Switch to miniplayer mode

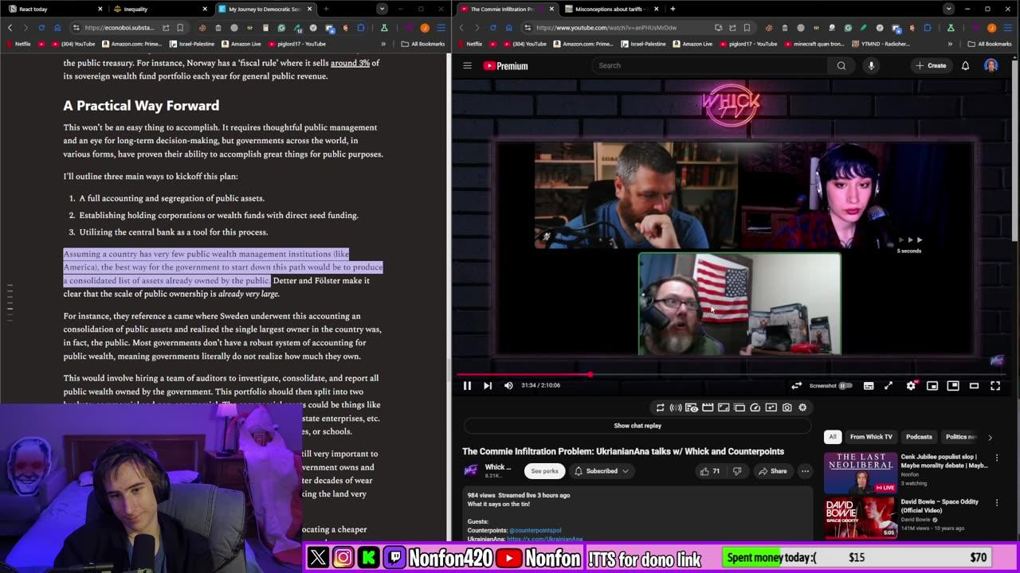pos(932,385)
